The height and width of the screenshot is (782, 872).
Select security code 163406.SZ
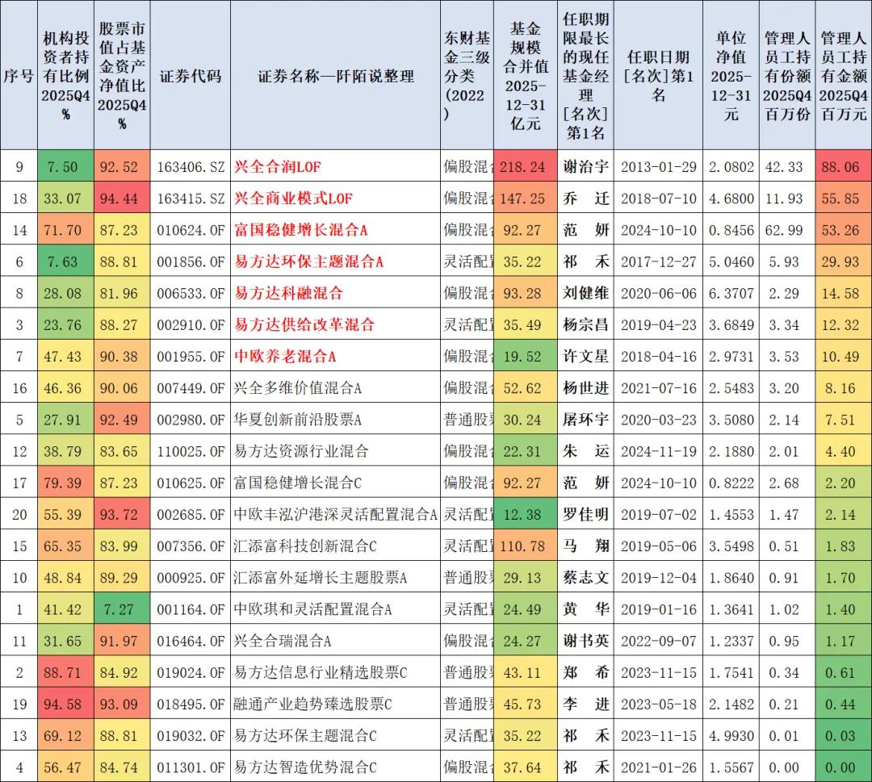click(x=191, y=167)
